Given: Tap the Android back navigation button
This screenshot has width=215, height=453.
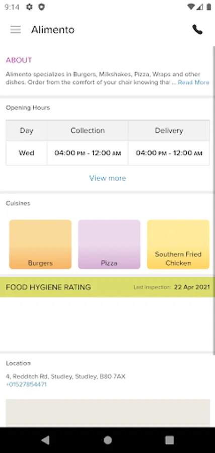Looking at the screenshot, I should pos(45,440).
